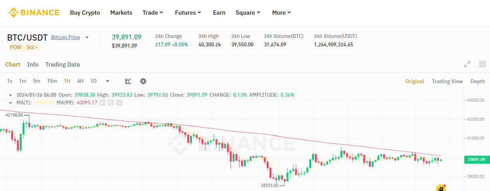490x191 pixels.
Task: Select the 1s interval
Action: click(10, 81)
